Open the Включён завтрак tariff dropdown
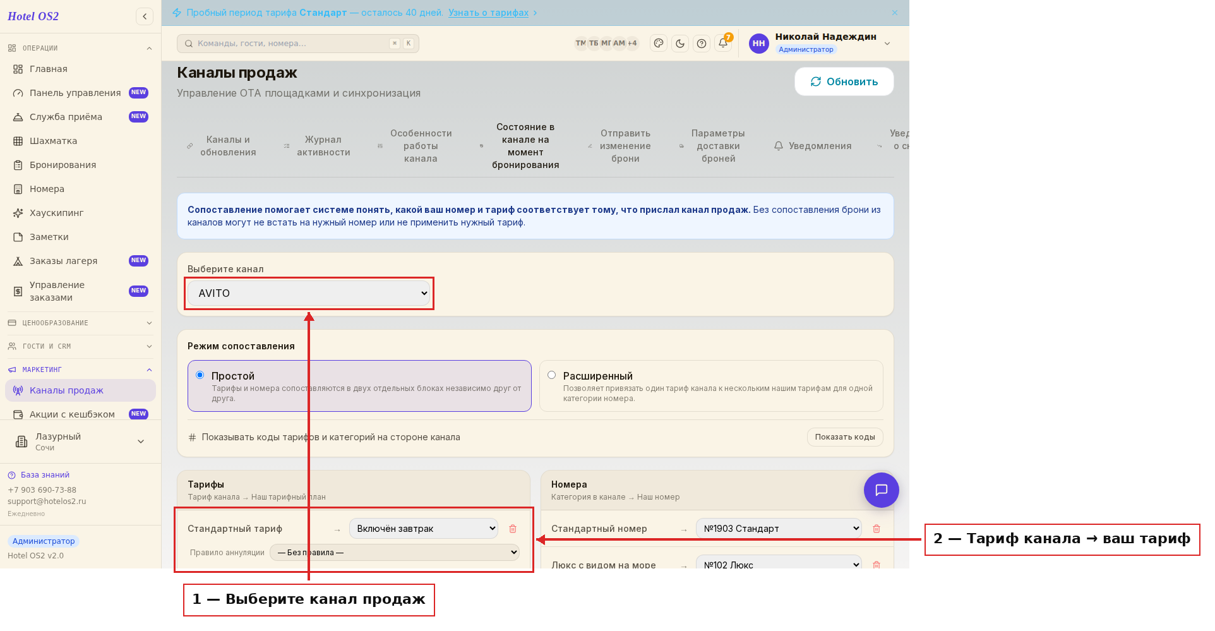 (424, 529)
